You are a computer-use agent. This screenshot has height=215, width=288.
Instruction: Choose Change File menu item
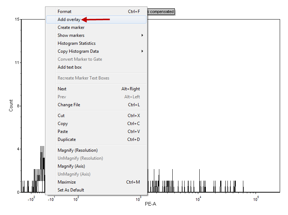tap(69, 105)
